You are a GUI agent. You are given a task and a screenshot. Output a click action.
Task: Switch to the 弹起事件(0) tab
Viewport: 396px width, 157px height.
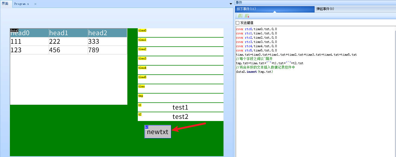[325, 9]
